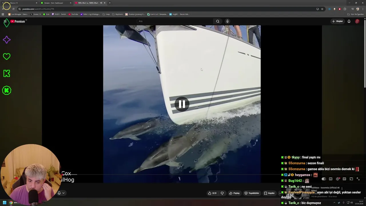This screenshot has height=206, width=366.
Task: Save the video with Kaydet
Action: pyautogui.click(x=269, y=193)
